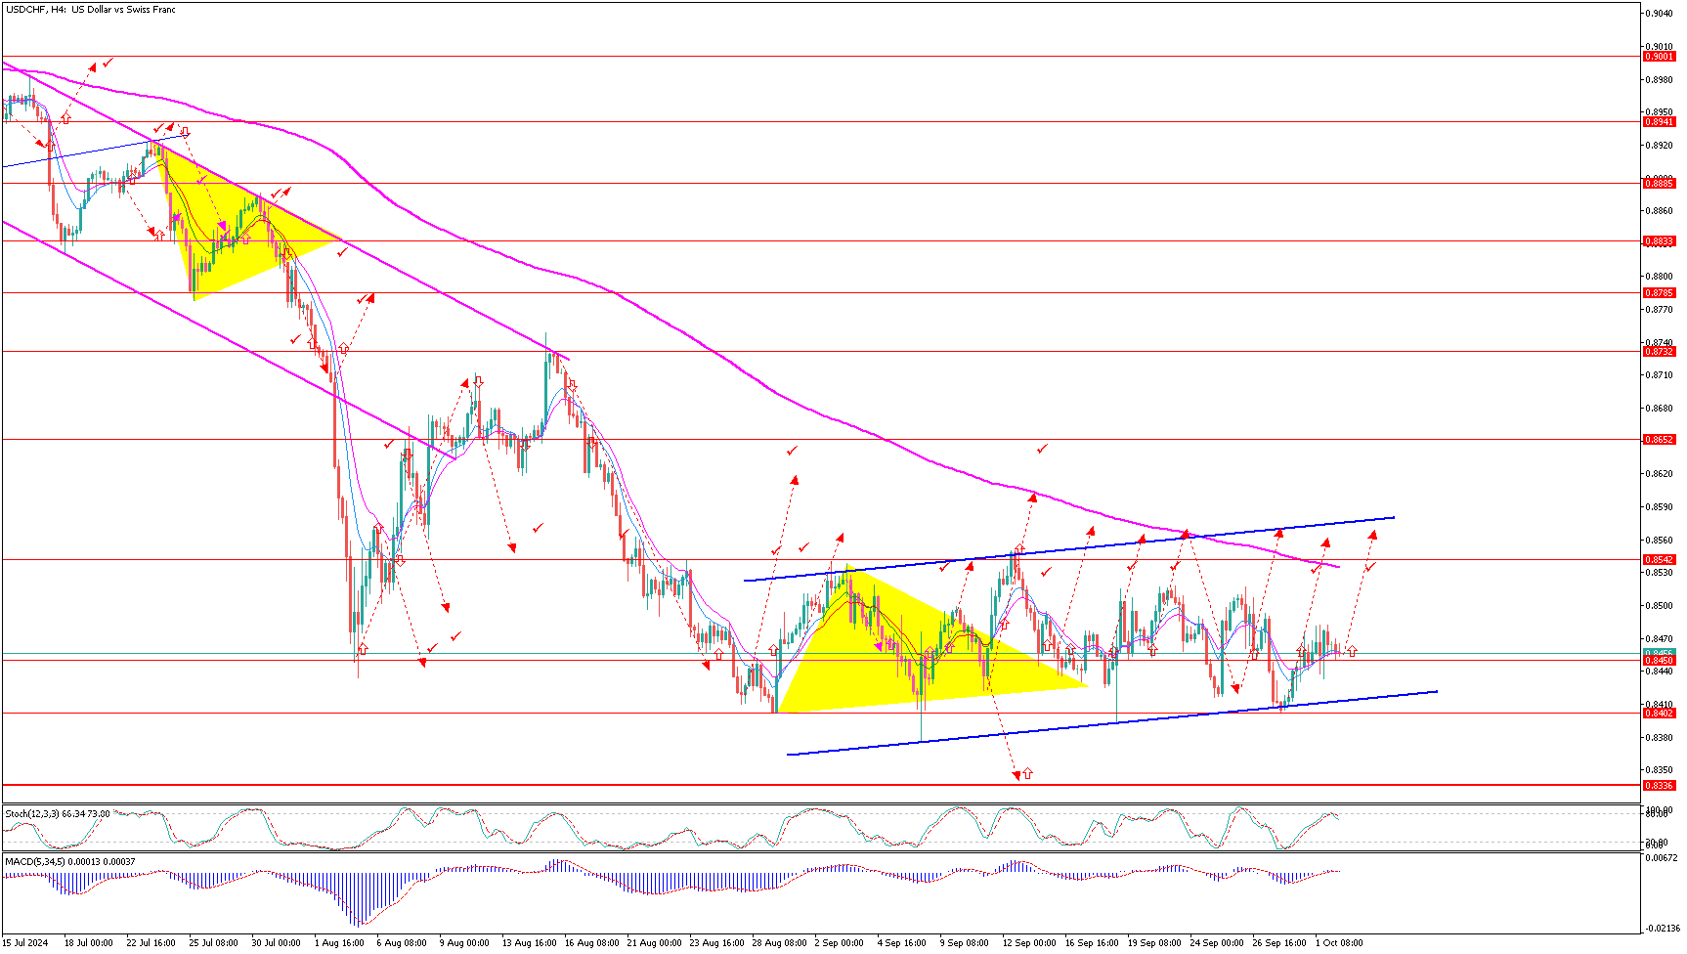Click the 2 Sep 00:00 time label
The height and width of the screenshot is (954, 1687).
840,943
